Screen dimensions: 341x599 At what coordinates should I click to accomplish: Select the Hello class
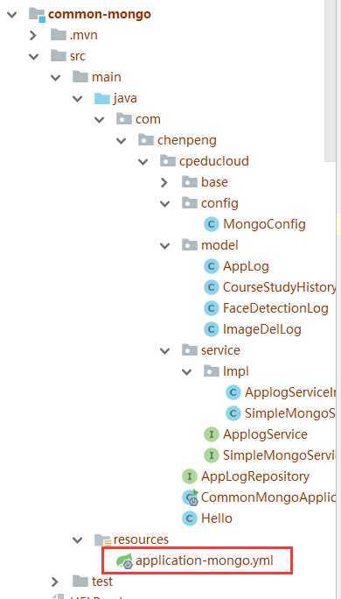coord(208,518)
